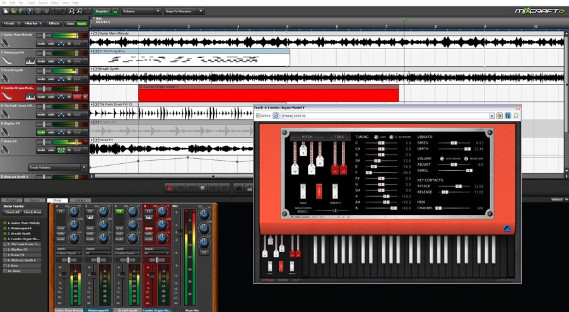The width and height of the screenshot is (569, 312).
Task: Click the New Project toolbar icon
Action: tap(6, 11)
